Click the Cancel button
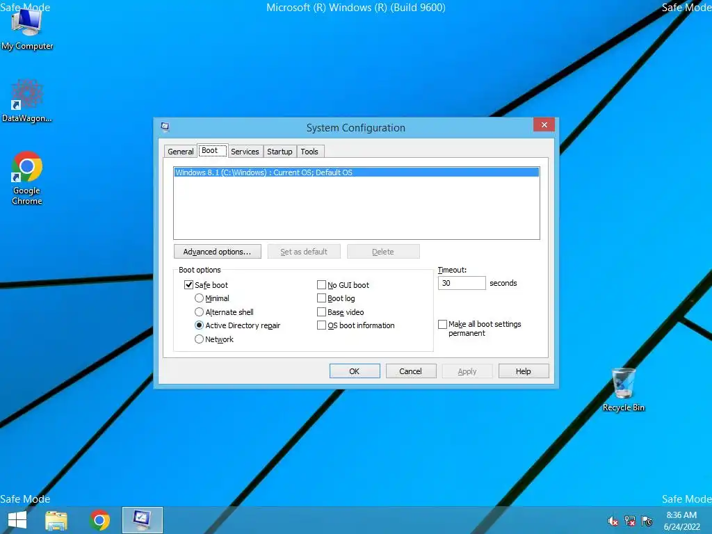 [x=411, y=371]
